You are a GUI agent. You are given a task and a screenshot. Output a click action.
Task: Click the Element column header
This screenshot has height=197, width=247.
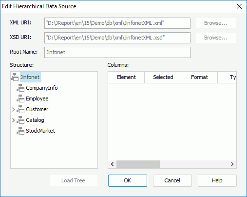point(126,77)
